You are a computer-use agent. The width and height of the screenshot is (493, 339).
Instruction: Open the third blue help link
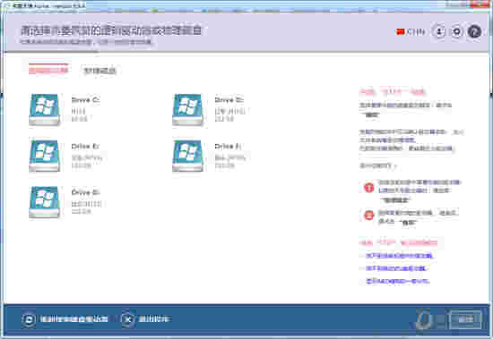tap(397, 281)
